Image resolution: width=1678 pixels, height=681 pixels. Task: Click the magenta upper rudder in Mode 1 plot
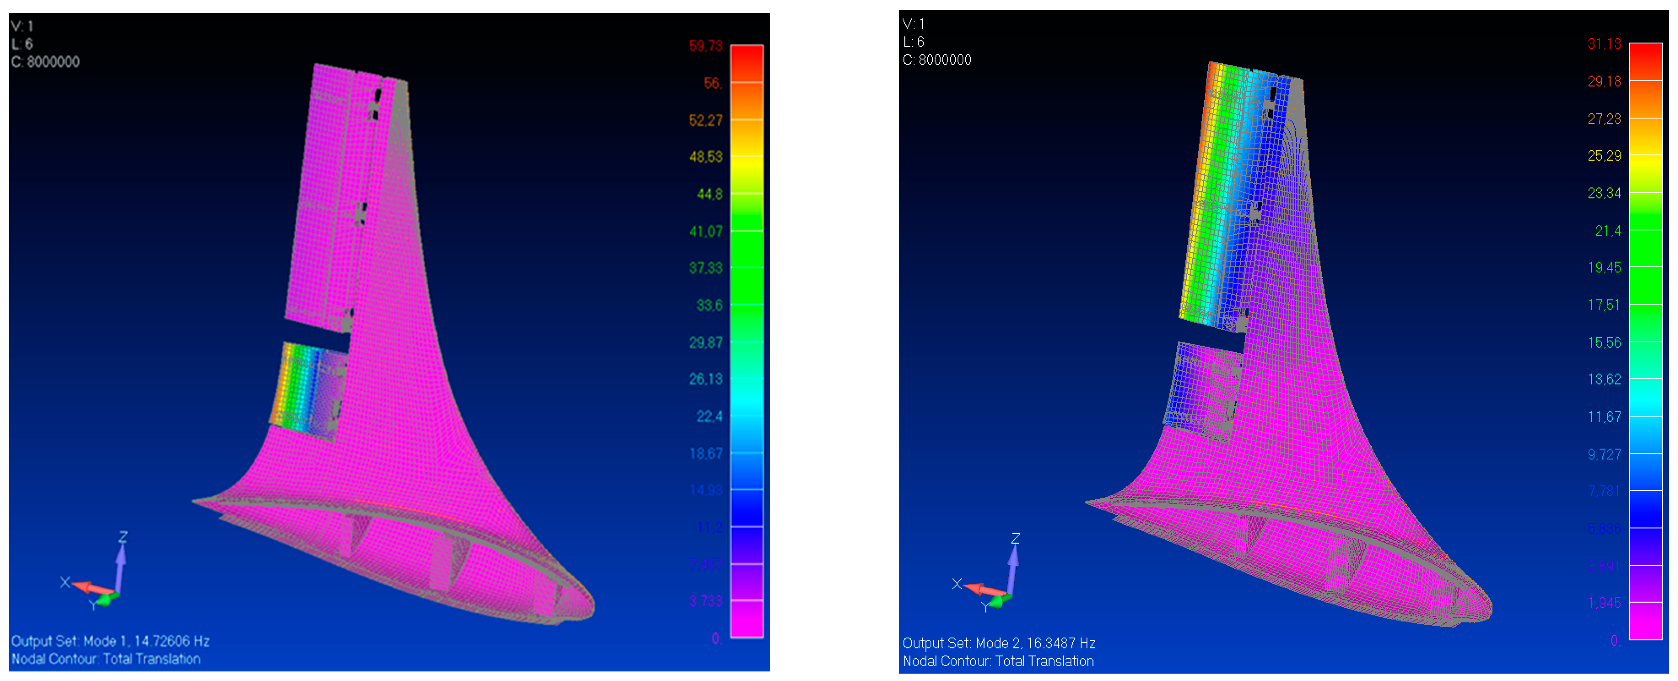click(326, 195)
